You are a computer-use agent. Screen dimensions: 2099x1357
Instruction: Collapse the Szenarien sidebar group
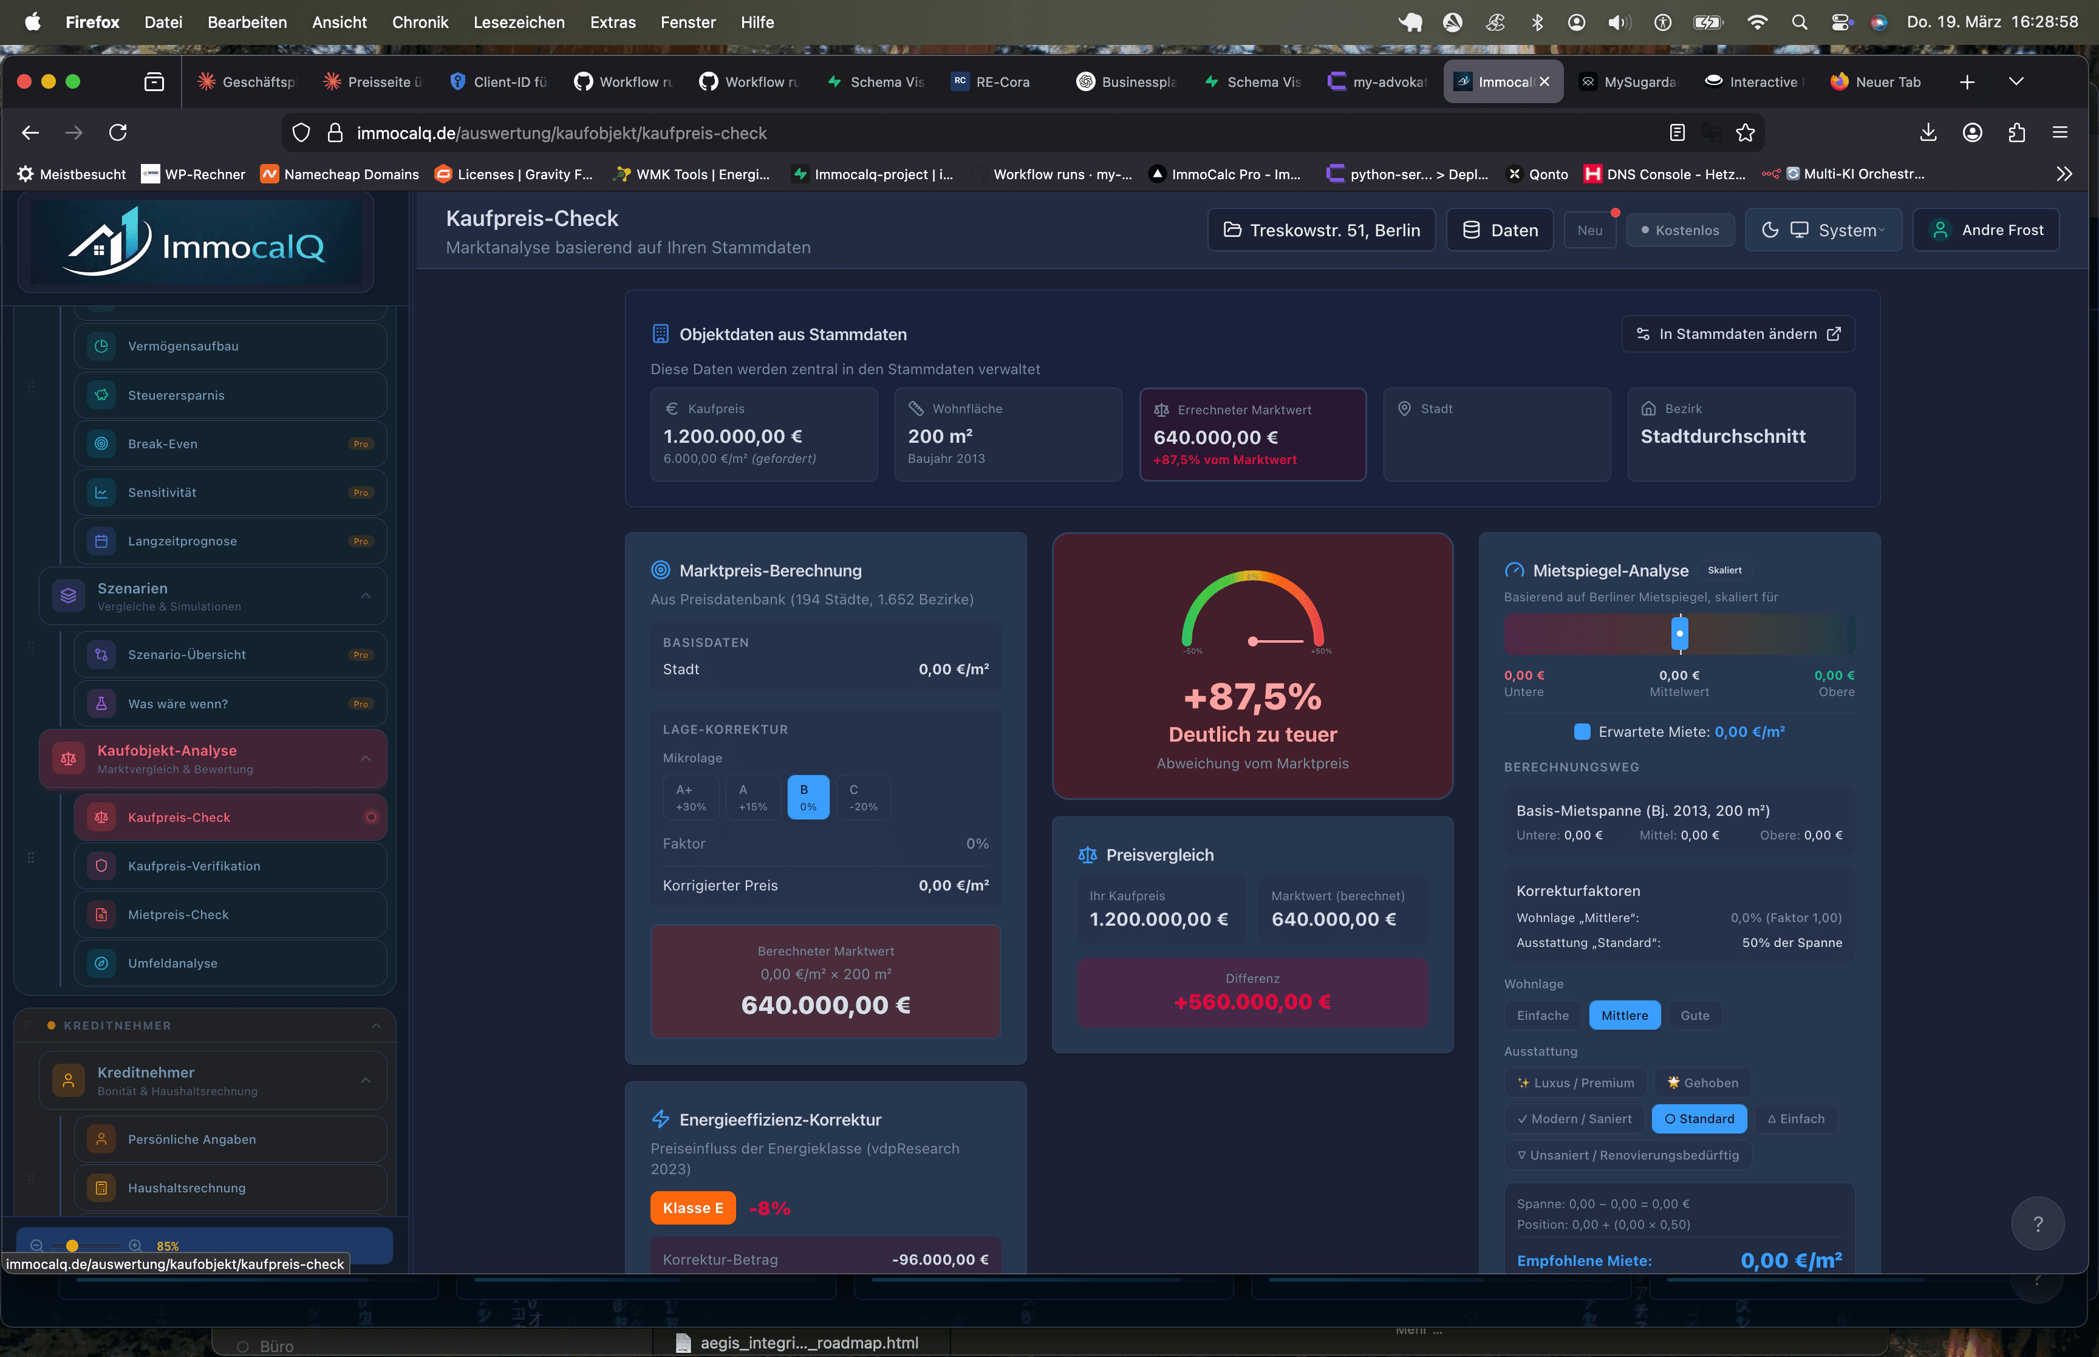click(x=366, y=596)
